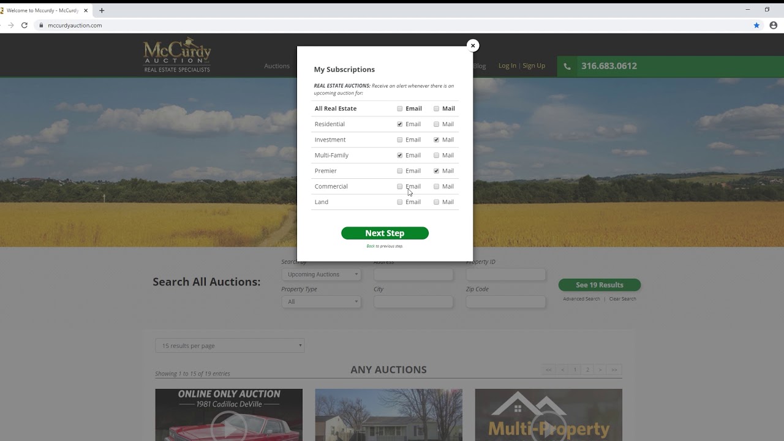Close the Welcome to Mccurdy tab

pos(86,10)
